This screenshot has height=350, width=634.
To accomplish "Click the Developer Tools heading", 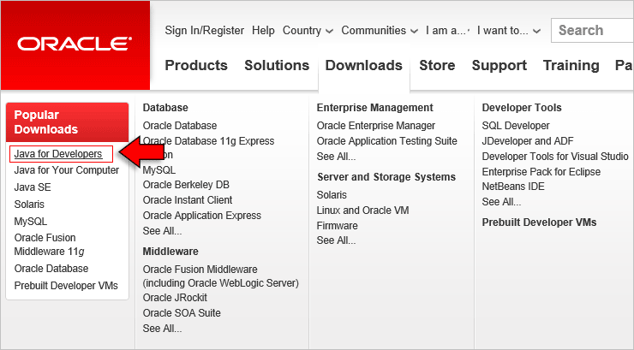I will point(522,108).
